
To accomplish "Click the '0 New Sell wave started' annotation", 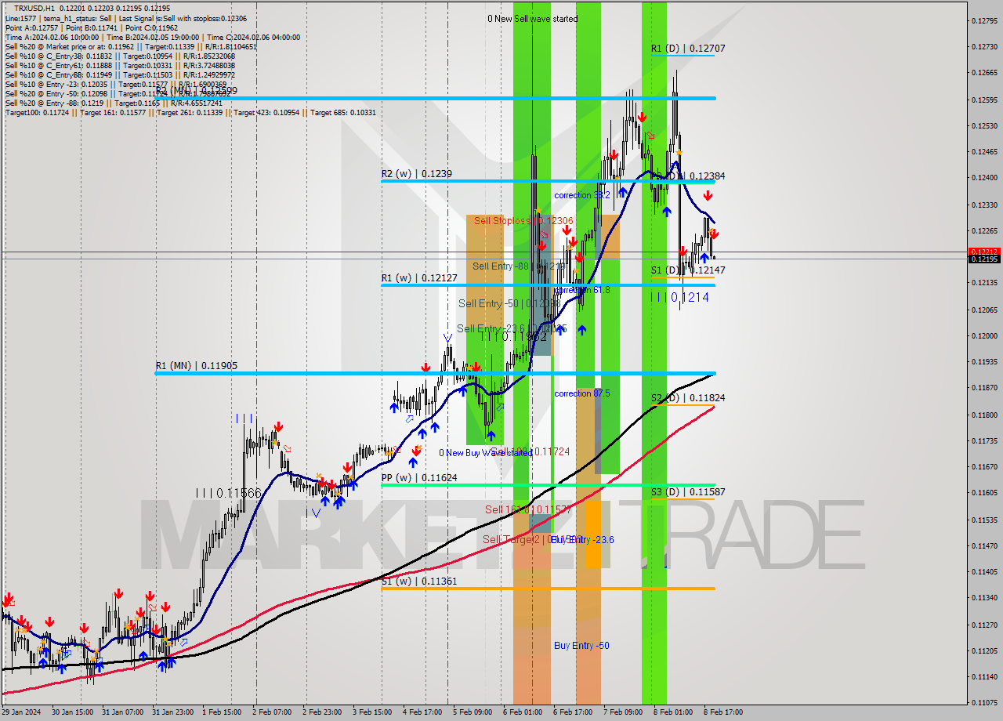I will tap(532, 19).
